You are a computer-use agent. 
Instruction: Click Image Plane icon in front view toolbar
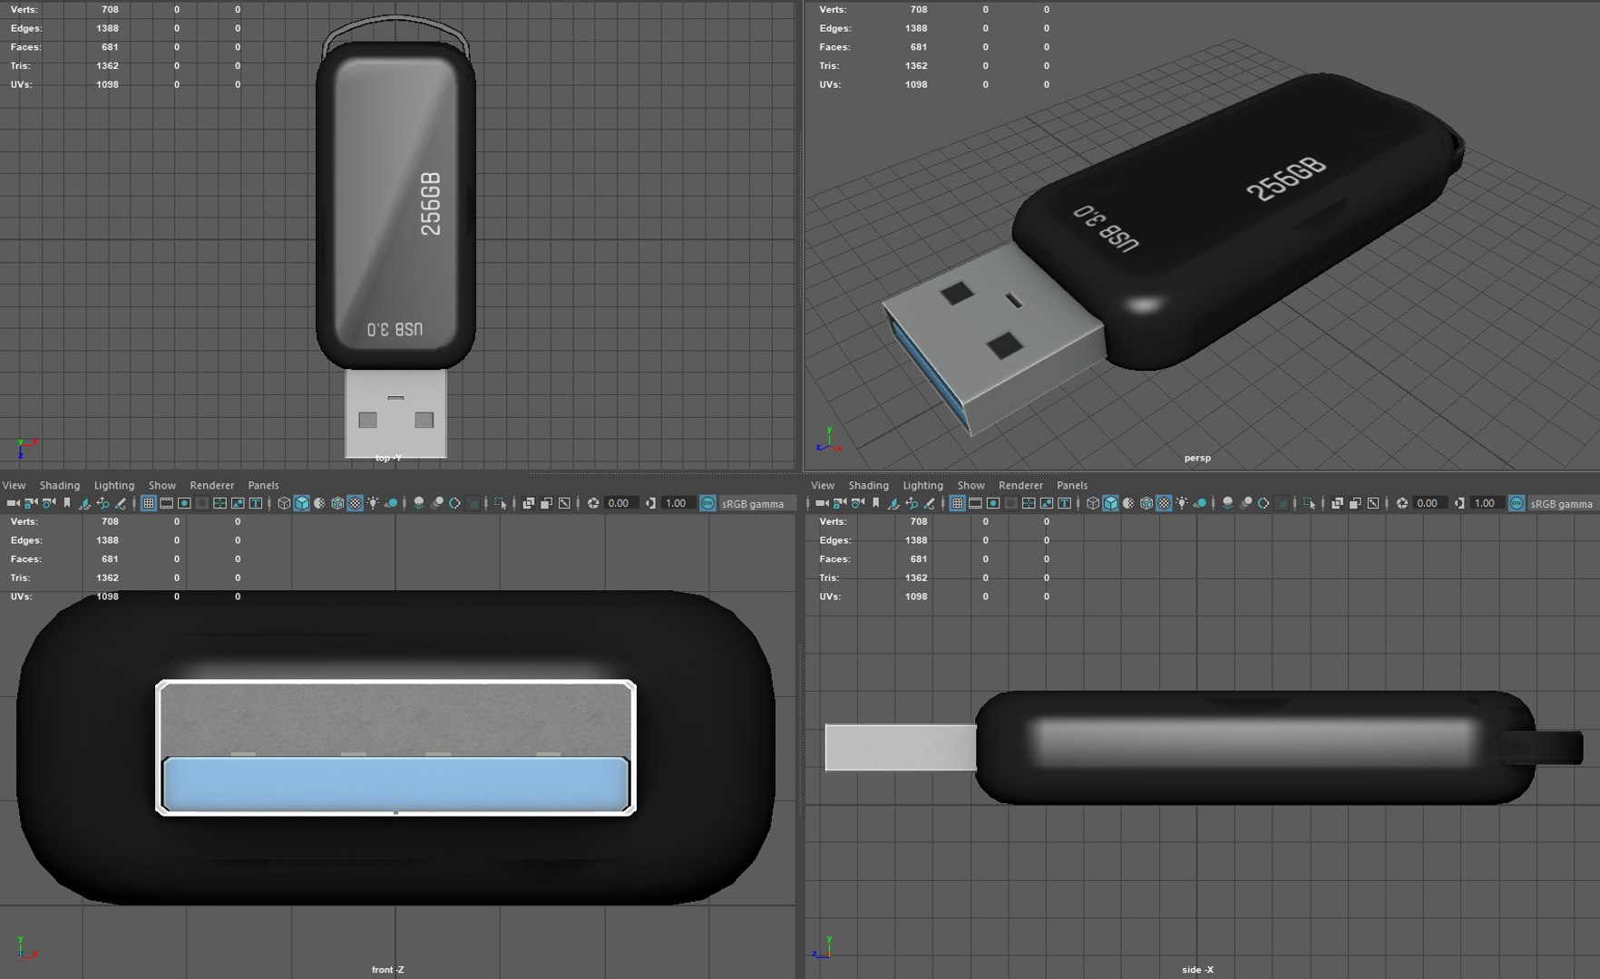tap(84, 503)
